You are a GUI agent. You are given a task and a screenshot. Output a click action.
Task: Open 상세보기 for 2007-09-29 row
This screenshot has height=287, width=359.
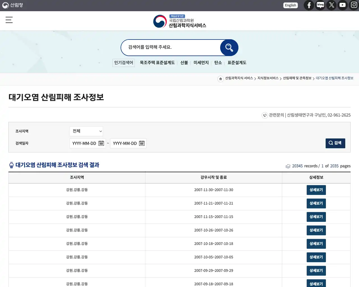coord(316,271)
